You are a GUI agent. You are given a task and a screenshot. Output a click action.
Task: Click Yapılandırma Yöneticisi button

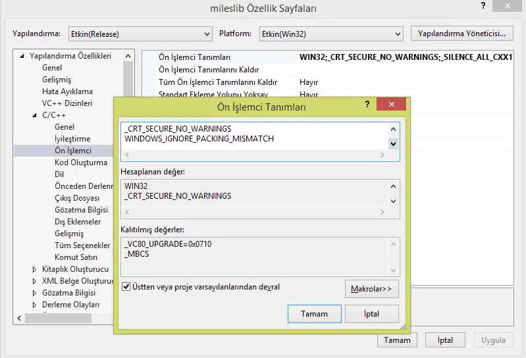(x=461, y=33)
